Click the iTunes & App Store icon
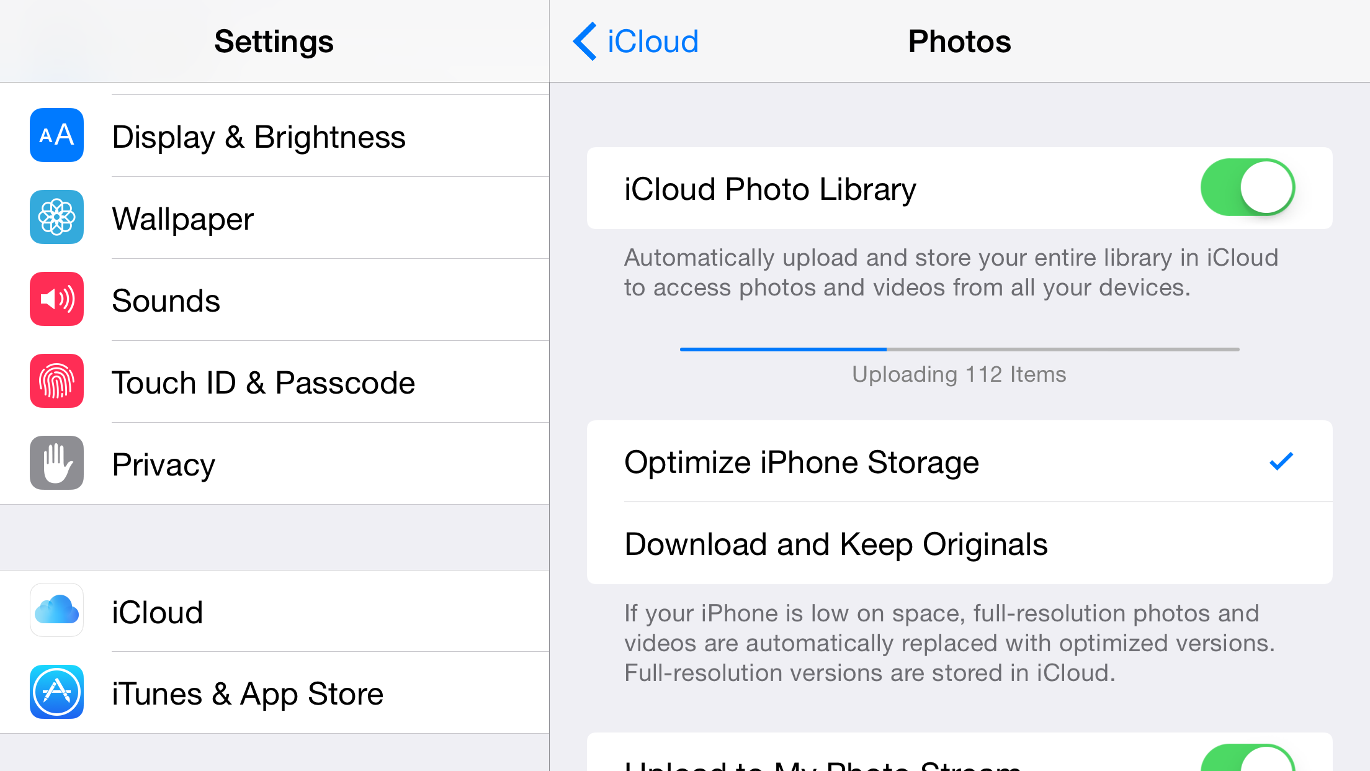This screenshot has height=771, width=1370. [56, 693]
